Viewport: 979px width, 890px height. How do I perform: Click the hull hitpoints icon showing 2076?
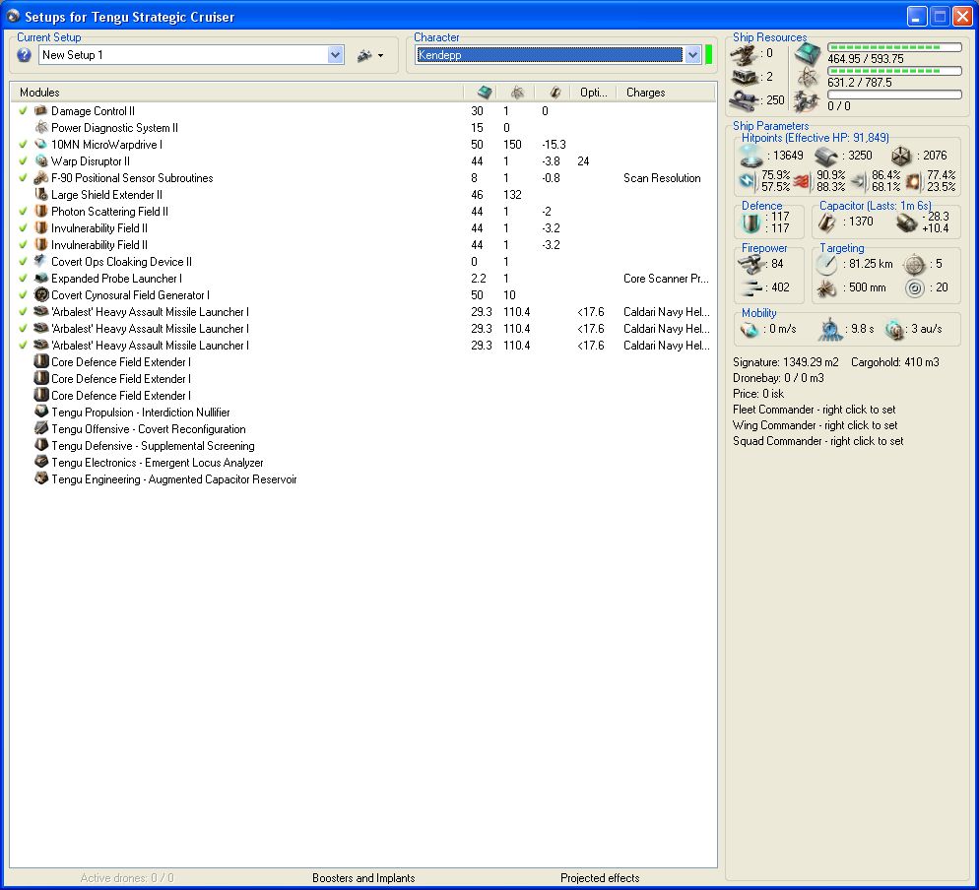click(901, 156)
